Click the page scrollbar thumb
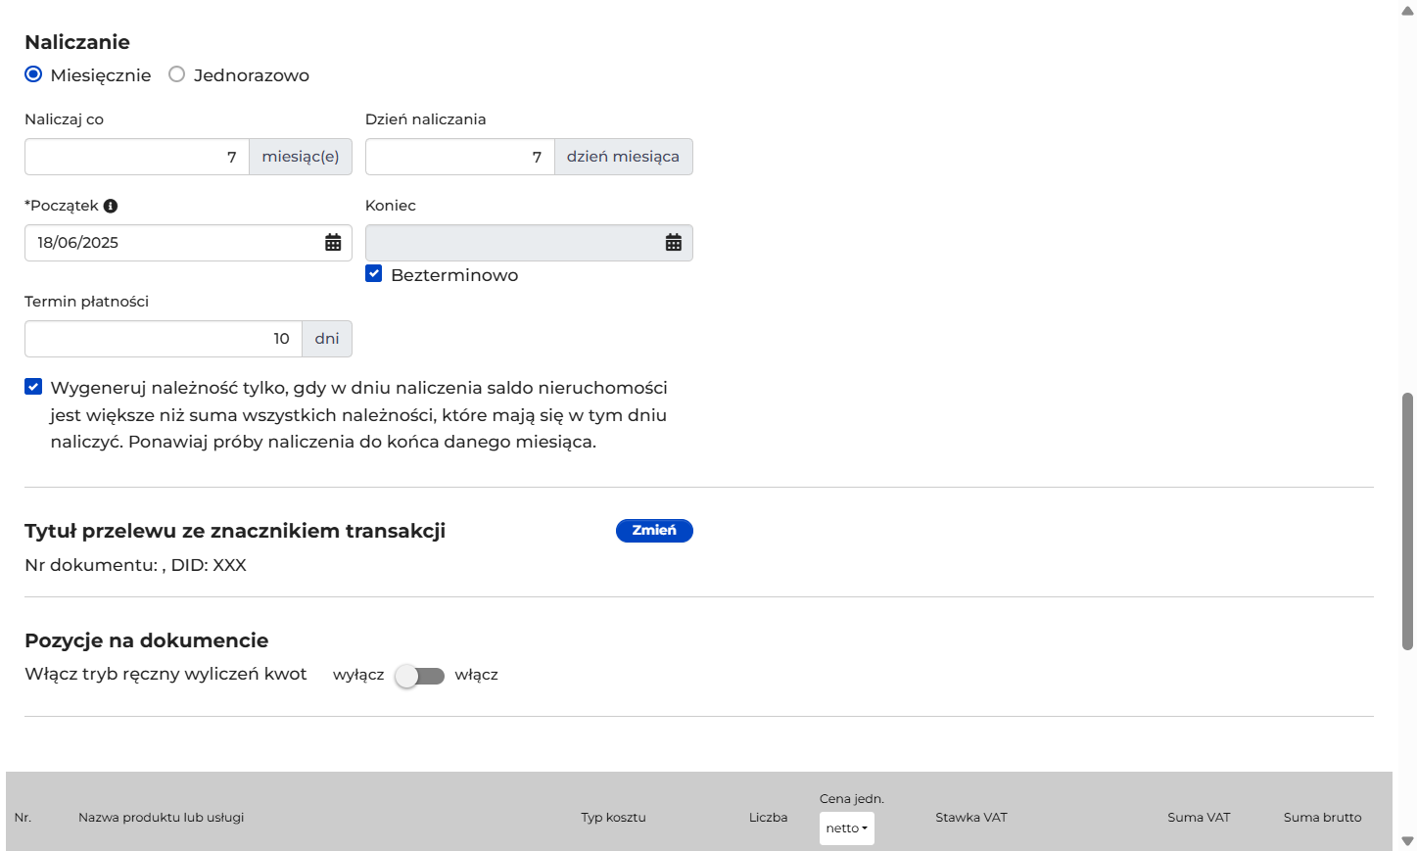Viewport: 1417px width, 851px height. [1407, 521]
